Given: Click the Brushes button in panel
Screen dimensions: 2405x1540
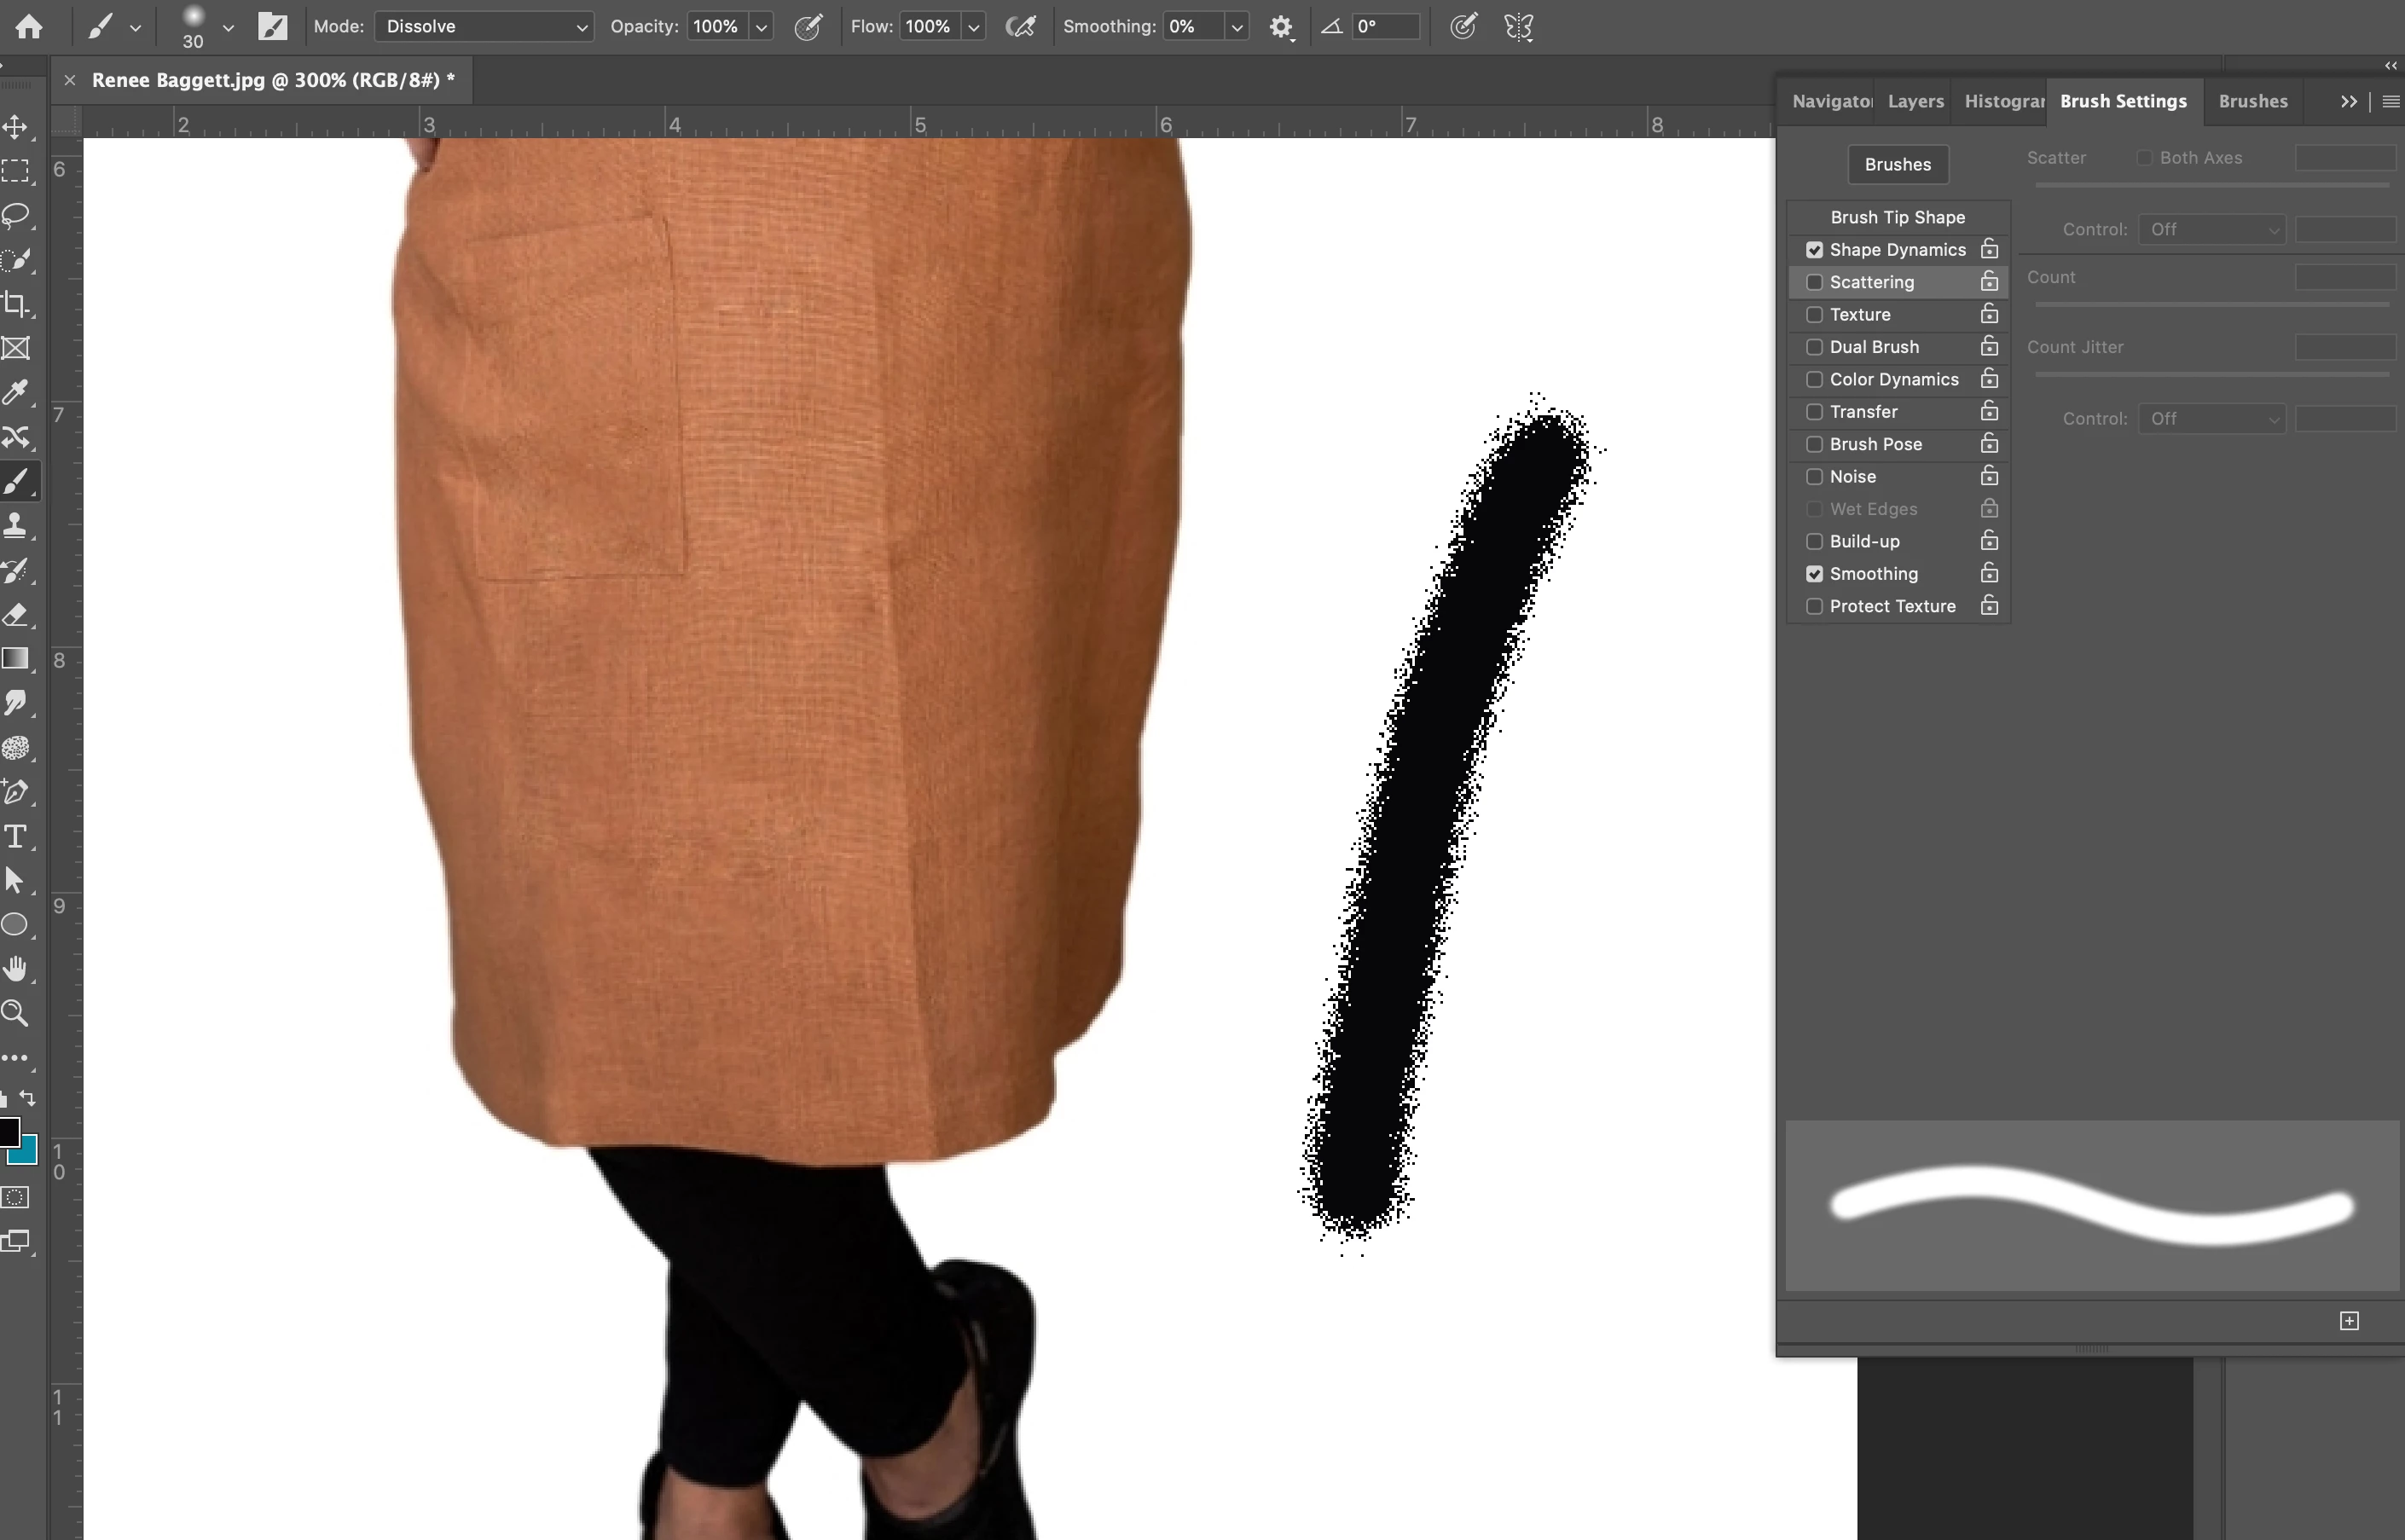Looking at the screenshot, I should point(1897,165).
